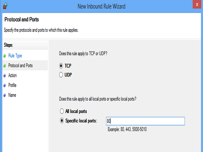203x152 pixels.
Task: Navigate to the Name step
Action: click(x=12, y=95)
